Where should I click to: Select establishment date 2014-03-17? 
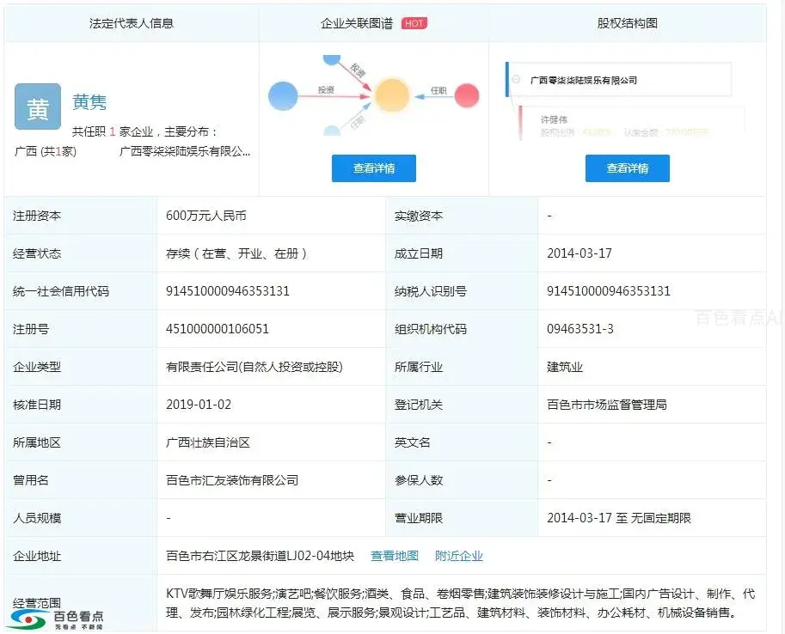pos(580,253)
